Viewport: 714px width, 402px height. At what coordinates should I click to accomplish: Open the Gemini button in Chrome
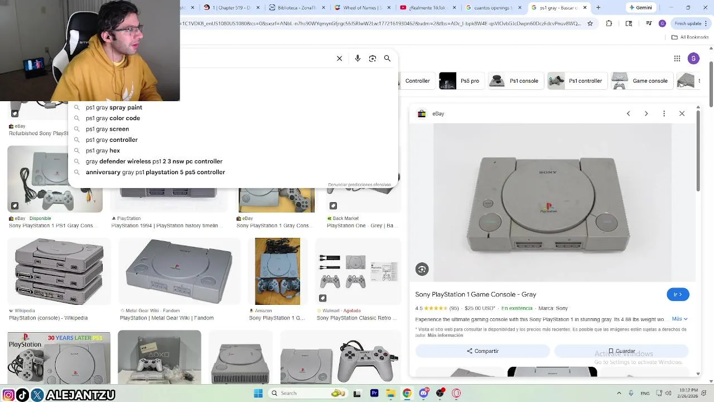[640, 8]
